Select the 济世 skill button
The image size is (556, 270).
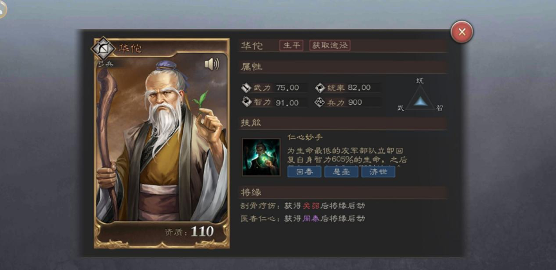(378, 172)
